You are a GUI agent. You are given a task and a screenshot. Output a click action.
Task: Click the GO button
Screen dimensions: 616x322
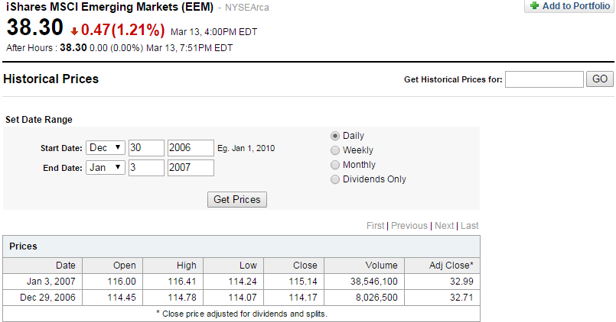[x=599, y=79]
